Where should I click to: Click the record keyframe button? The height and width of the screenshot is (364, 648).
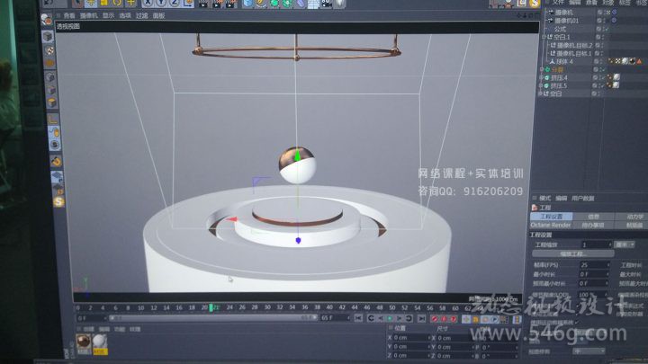point(434,318)
